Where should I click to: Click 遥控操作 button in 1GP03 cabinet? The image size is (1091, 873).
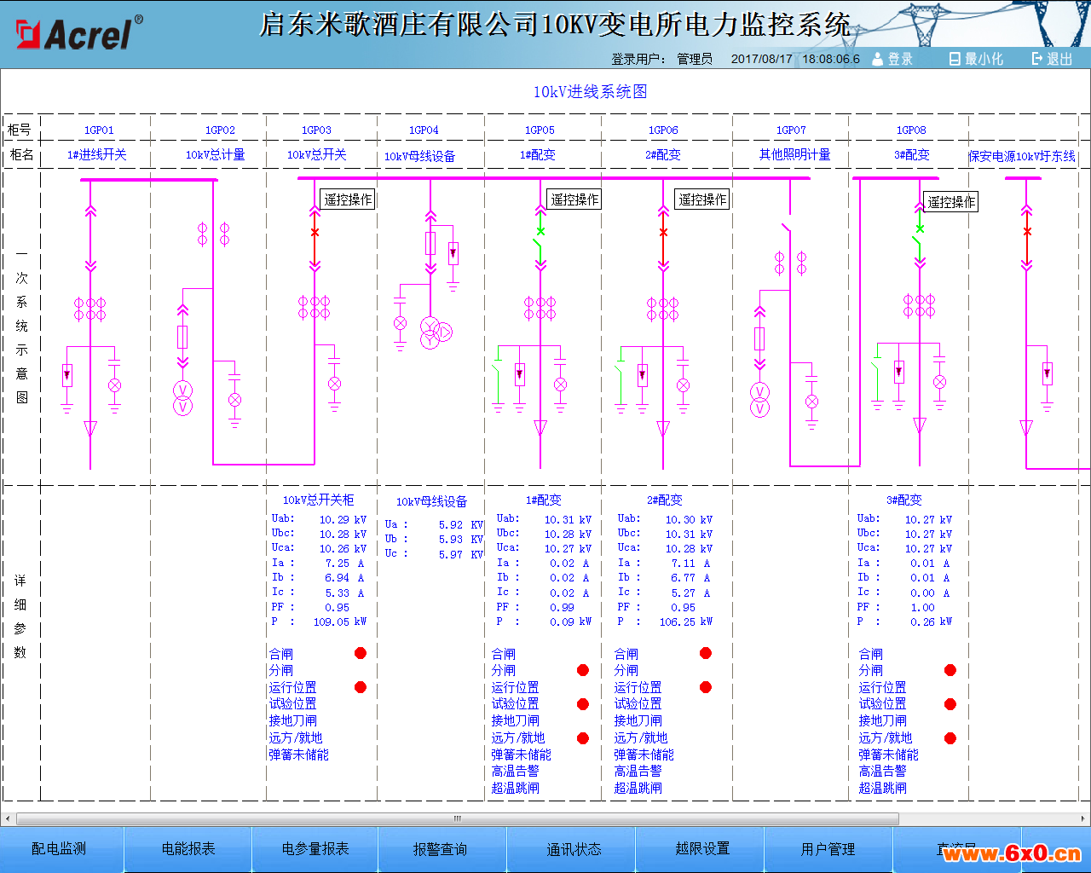[x=348, y=199]
